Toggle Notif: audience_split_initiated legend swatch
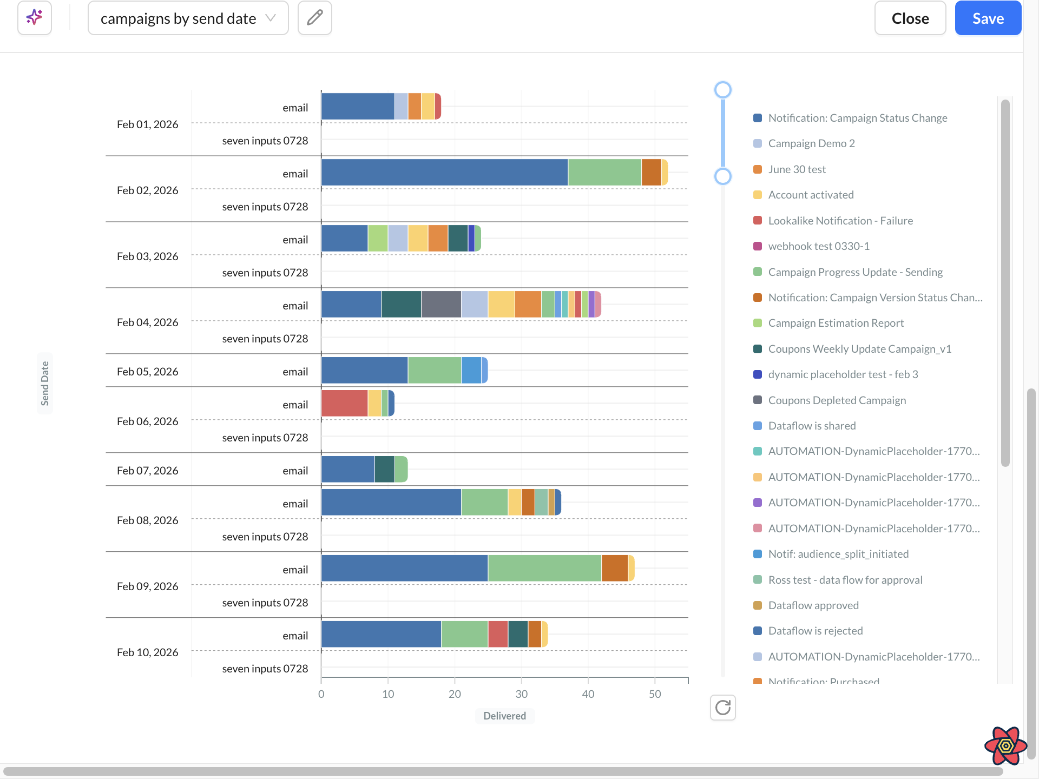The image size is (1039, 779). 758,554
